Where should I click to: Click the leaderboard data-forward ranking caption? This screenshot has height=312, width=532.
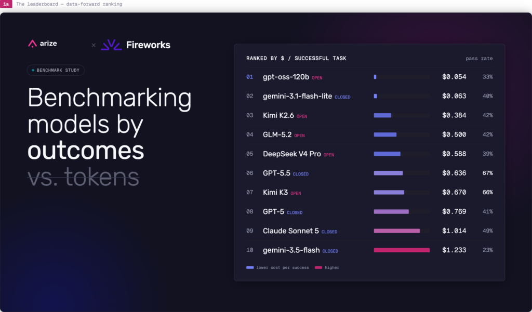point(69,4)
